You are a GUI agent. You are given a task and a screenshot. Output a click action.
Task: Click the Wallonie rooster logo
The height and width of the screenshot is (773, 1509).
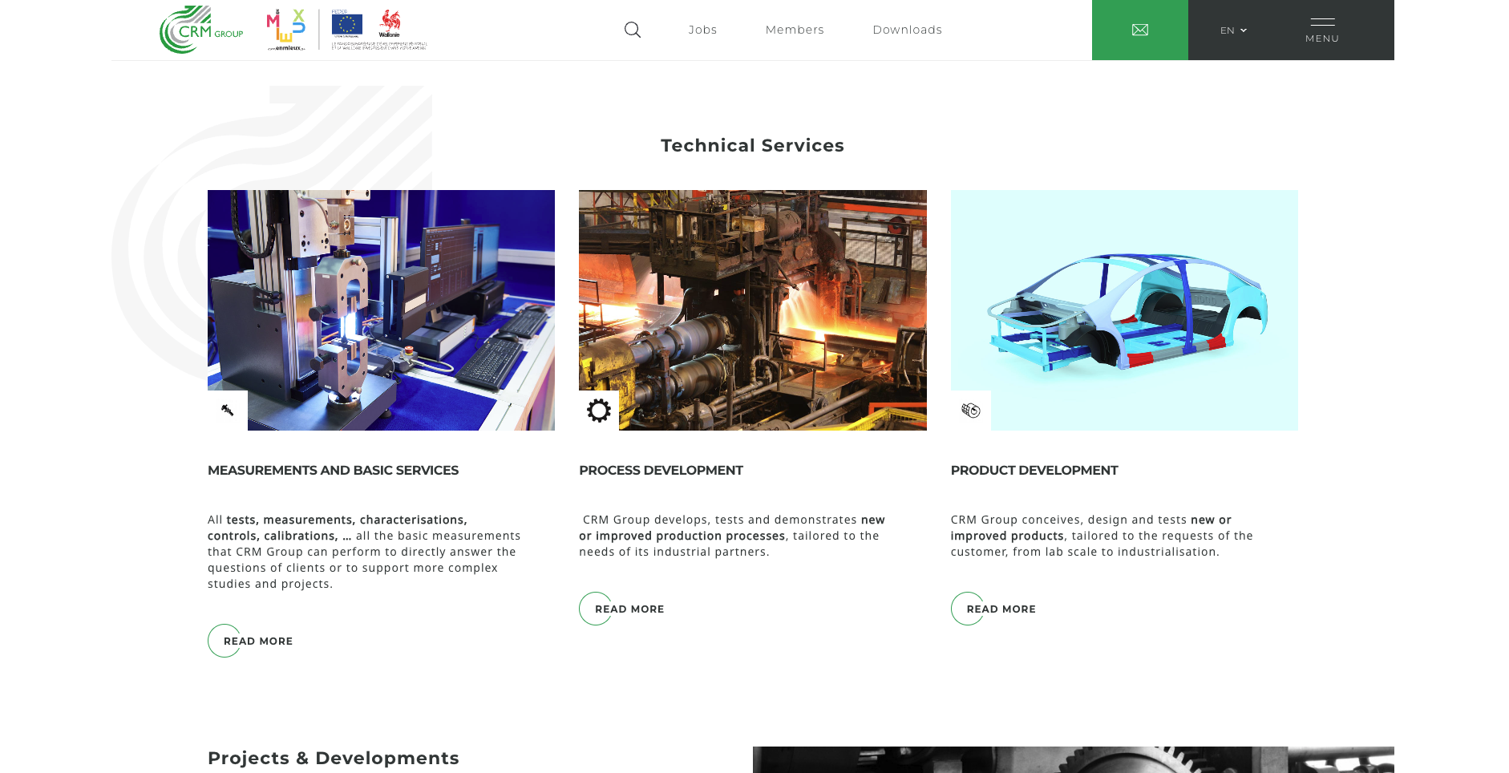pyautogui.click(x=390, y=24)
